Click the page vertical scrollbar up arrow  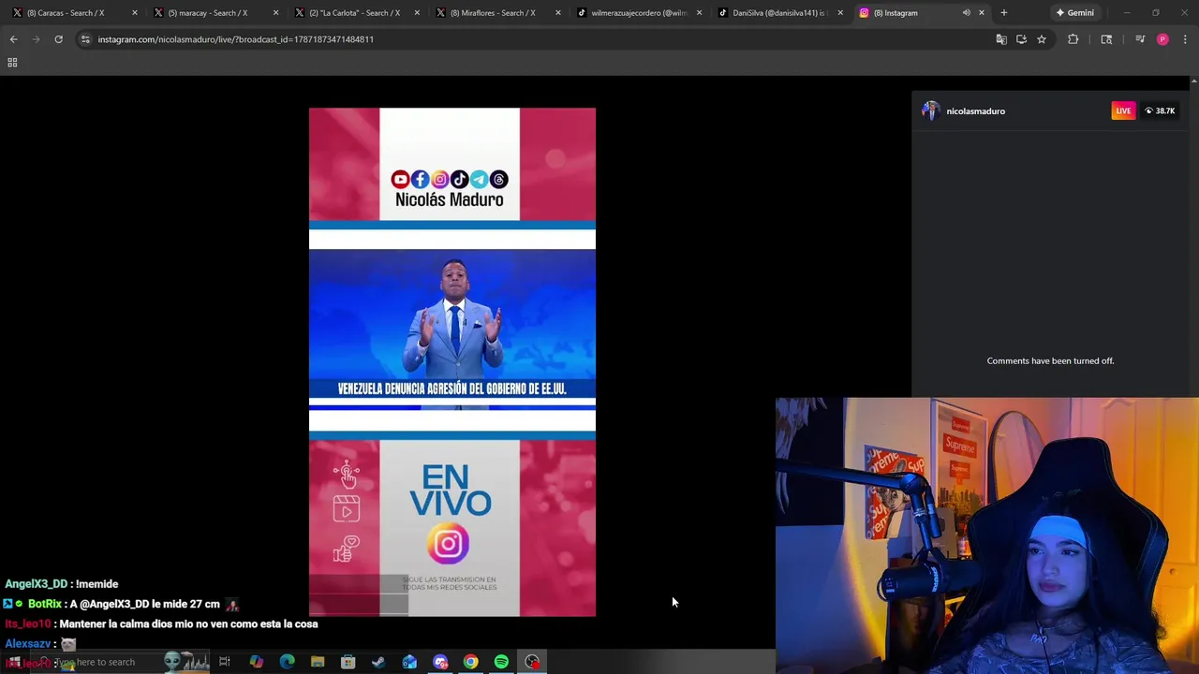pos(1193,81)
